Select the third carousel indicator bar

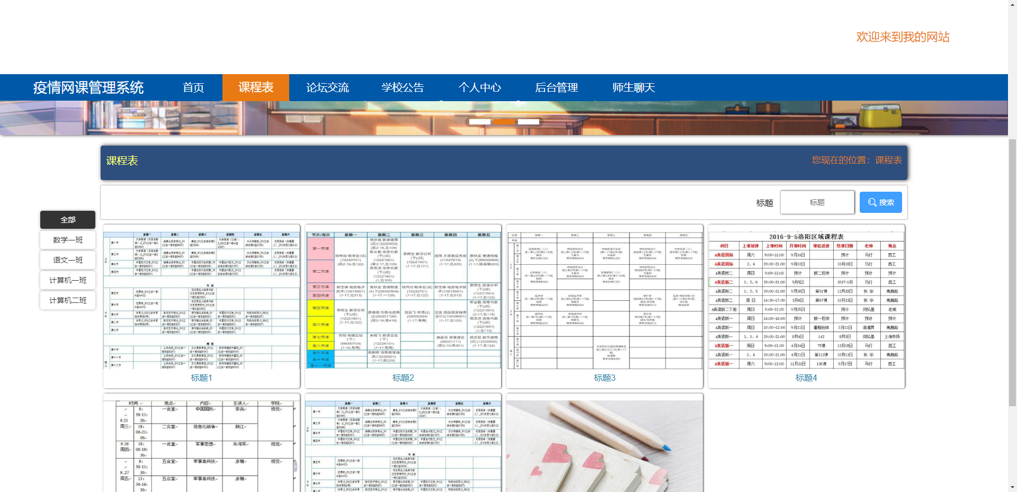coord(529,122)
